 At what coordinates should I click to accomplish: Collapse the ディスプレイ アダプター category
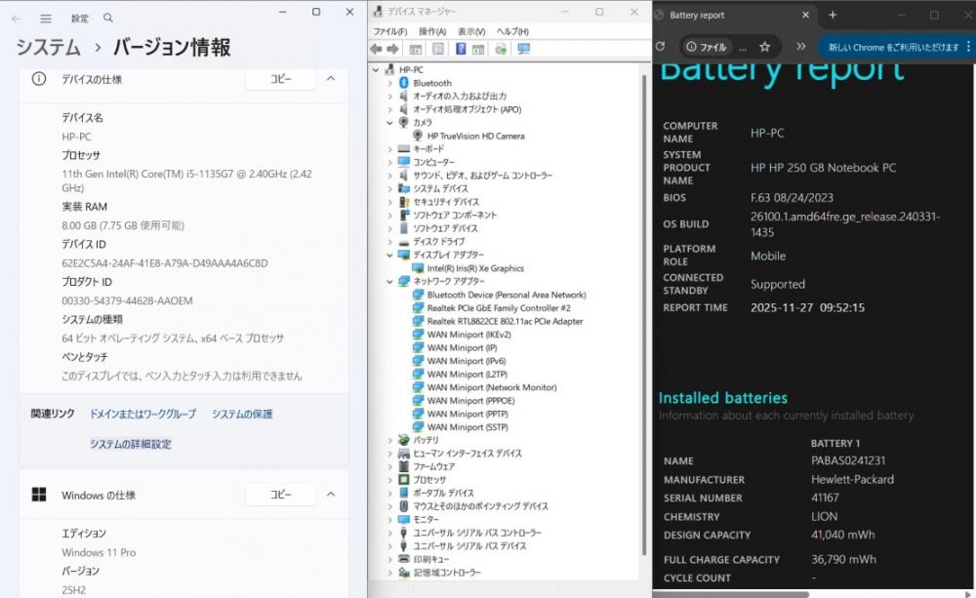389,256
